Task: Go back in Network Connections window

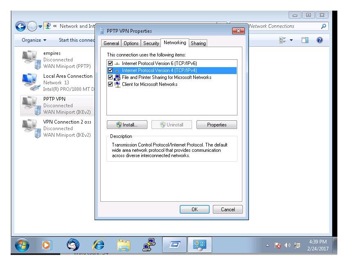Action: (20, 27)
